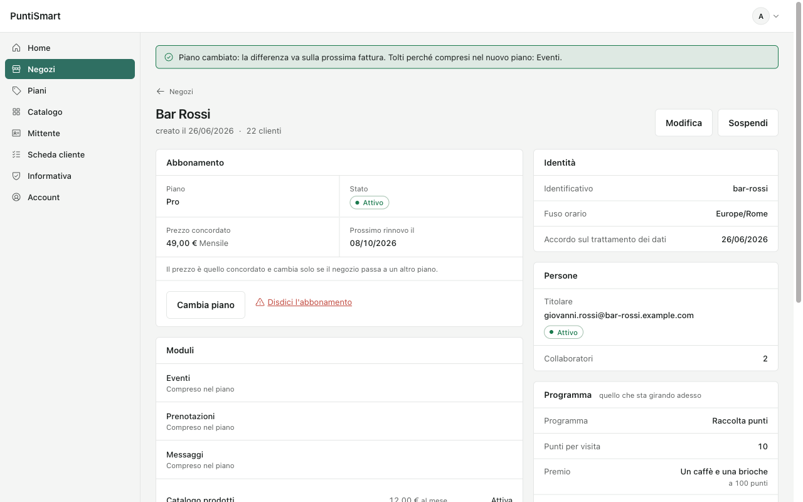Screen dimensions: 803x502
Task: Click the Negozi storefront icon
Action: 16,69
